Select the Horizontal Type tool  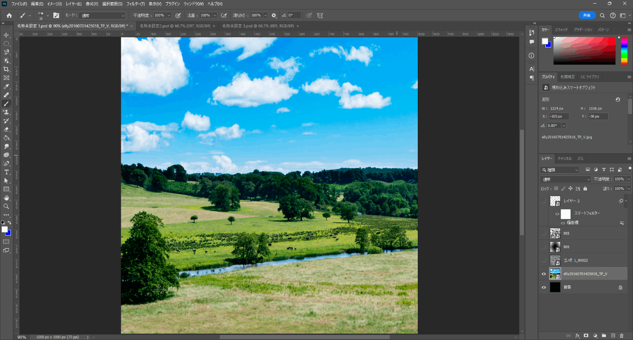pos(6,172)
